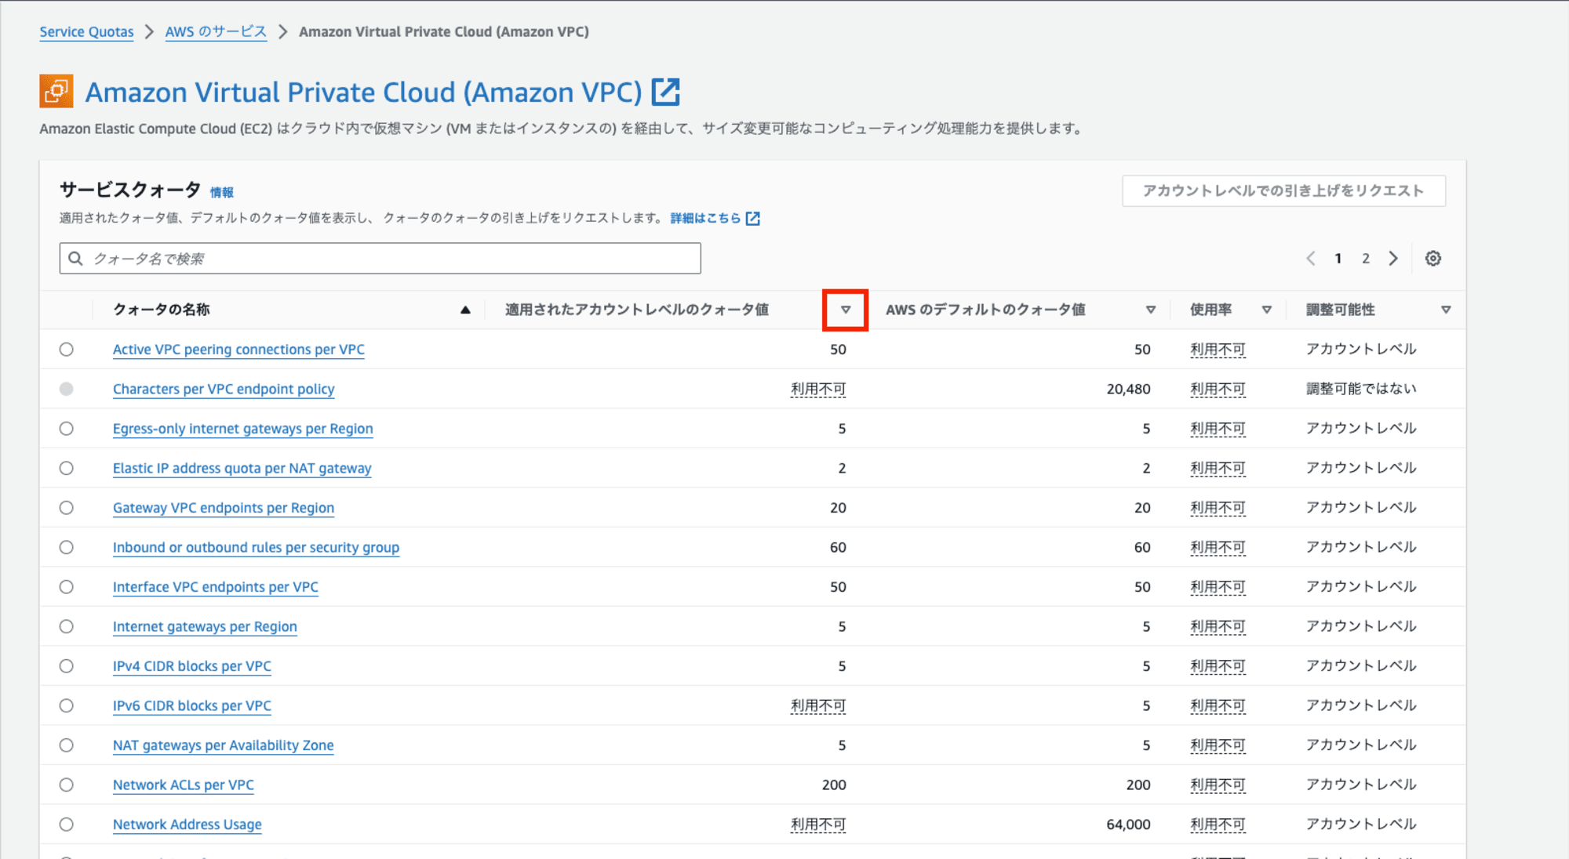
Task: Open NAT gateways per Availability Zone link
Action: [x=223, y=745]
